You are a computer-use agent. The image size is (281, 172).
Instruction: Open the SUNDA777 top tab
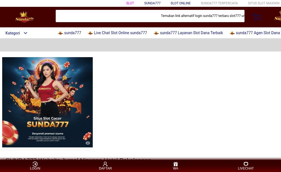152,3
